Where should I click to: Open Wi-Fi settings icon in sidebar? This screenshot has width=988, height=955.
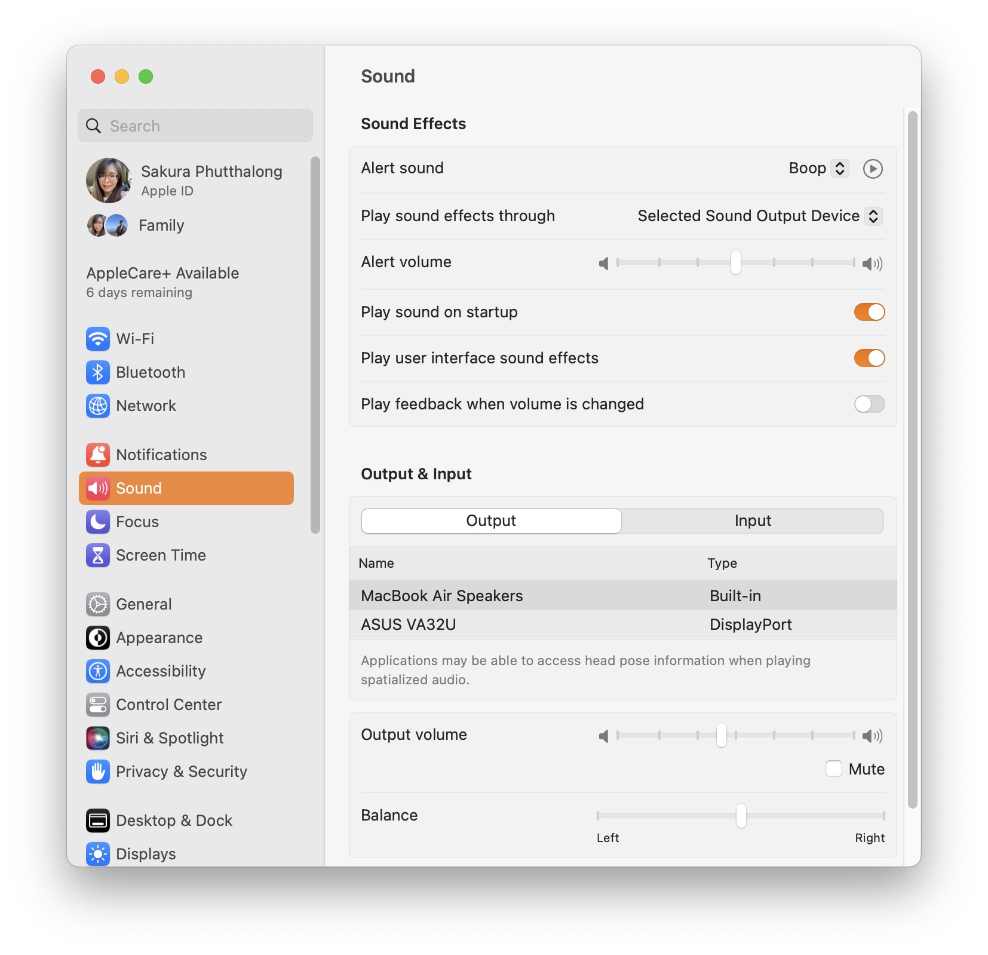point(98,339)
